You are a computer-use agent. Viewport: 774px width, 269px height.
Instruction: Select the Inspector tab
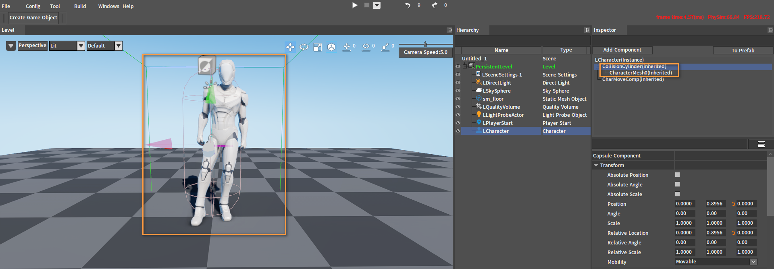pos(609,30)
